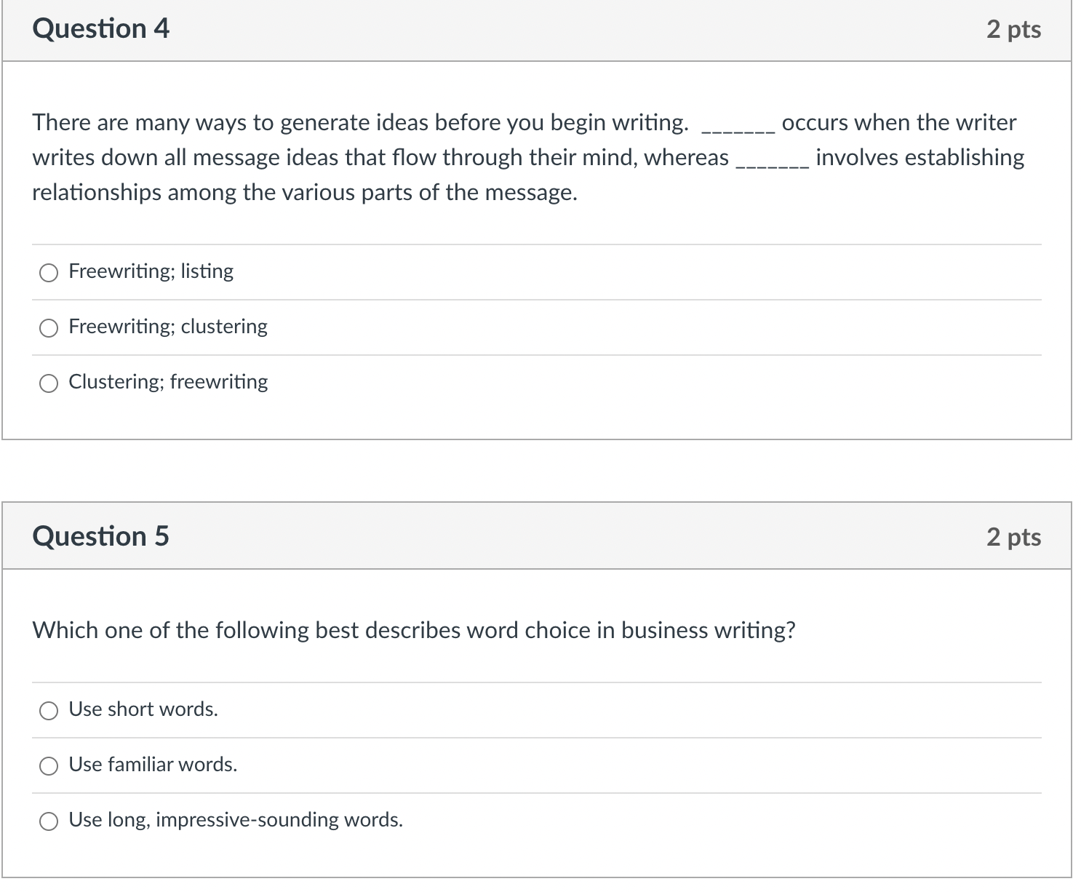1081x892 pixels.
Task: Click the "Freewriting; clustering" answer label text
Action: 168,327
